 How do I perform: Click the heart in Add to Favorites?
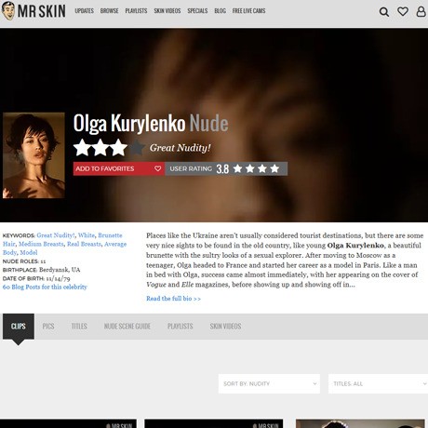coord(157,168)
